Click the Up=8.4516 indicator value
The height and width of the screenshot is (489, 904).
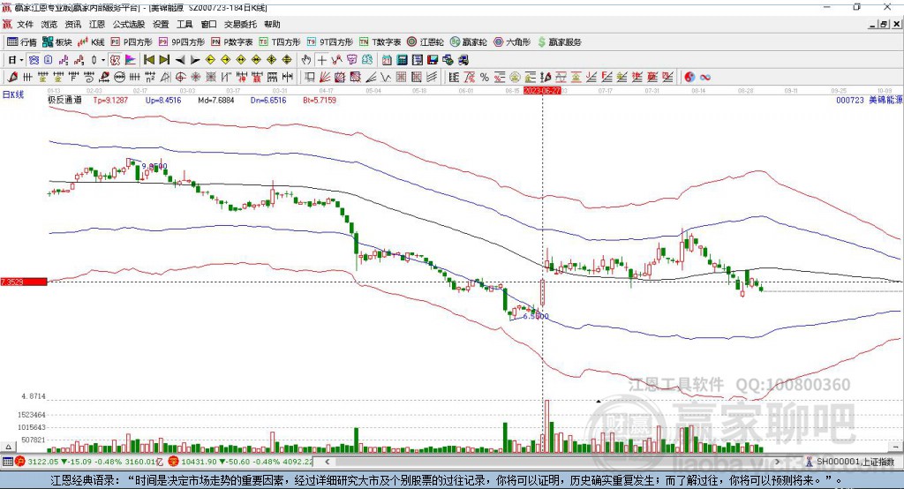click(163, 100)
